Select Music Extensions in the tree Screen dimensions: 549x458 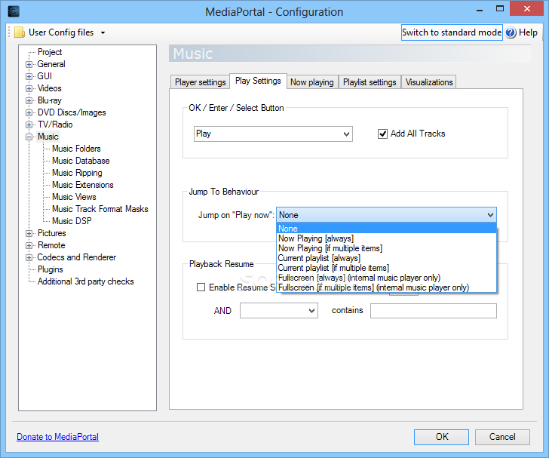pyautogui.click(x=83, y=185)
